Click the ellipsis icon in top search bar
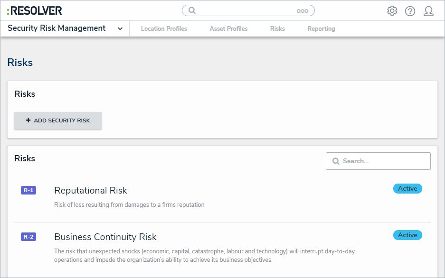 (302, 11)
